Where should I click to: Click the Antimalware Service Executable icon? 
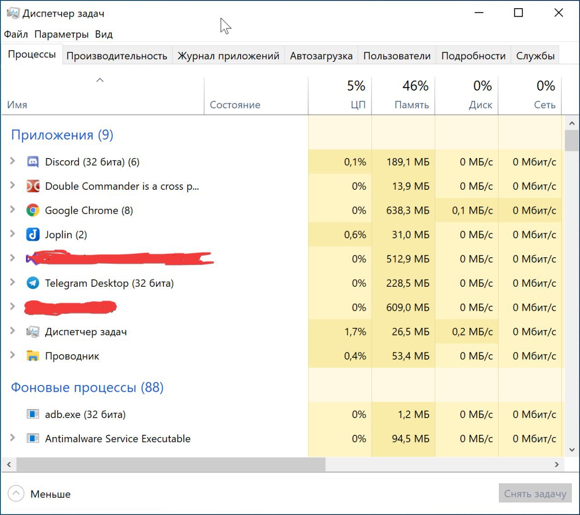point(33,438)
